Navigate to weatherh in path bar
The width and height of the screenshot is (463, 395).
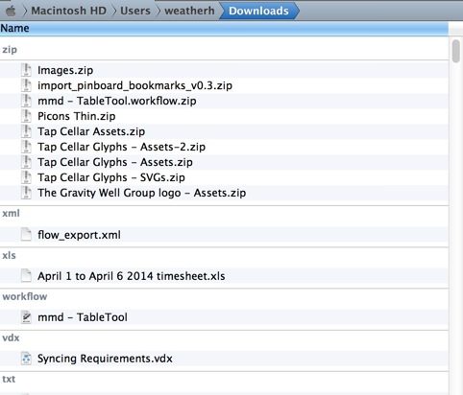click(189, 11)
